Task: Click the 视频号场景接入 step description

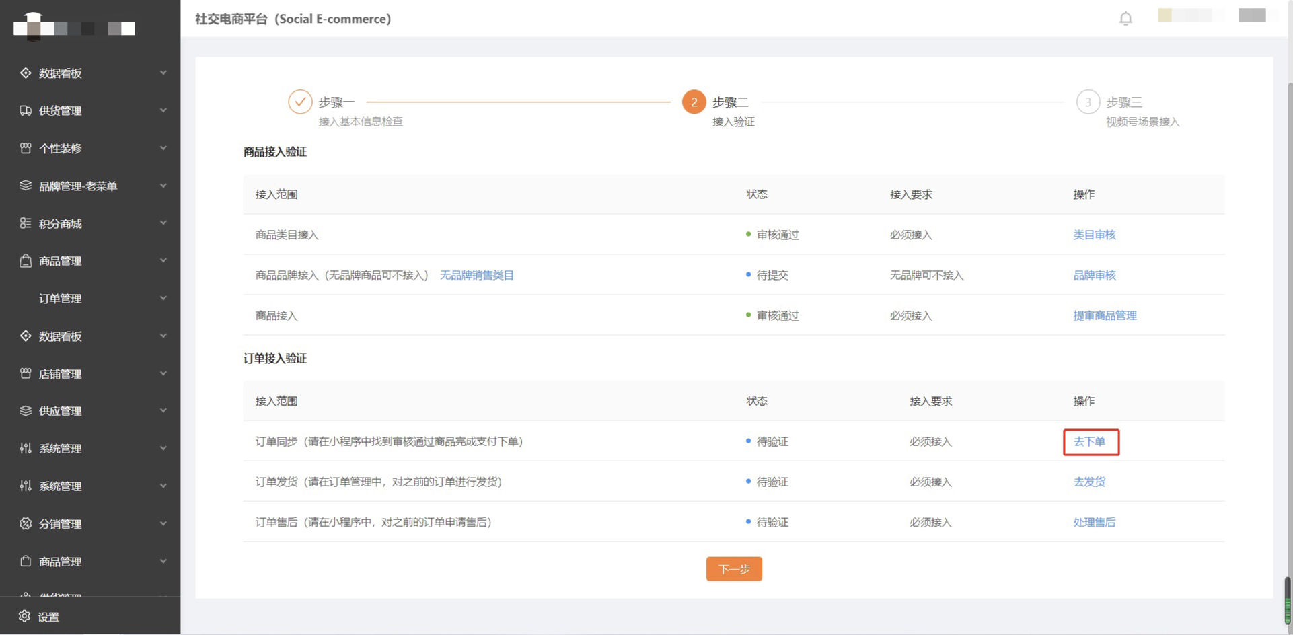Action: point(1143,122)
